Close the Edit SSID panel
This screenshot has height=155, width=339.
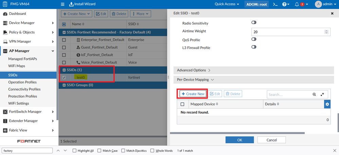(x=332, y=13)
